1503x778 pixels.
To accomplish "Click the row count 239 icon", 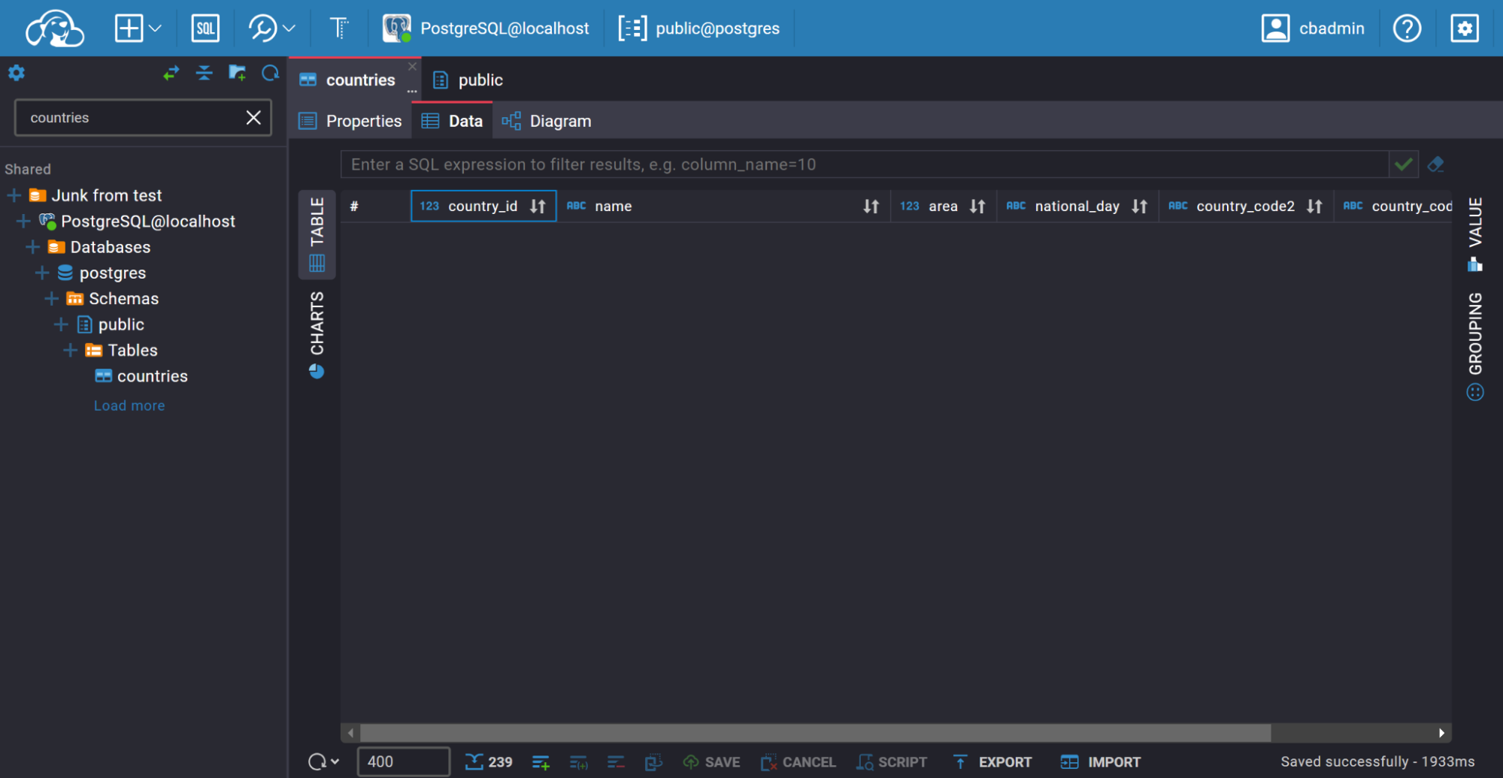I will click(489, 762).
